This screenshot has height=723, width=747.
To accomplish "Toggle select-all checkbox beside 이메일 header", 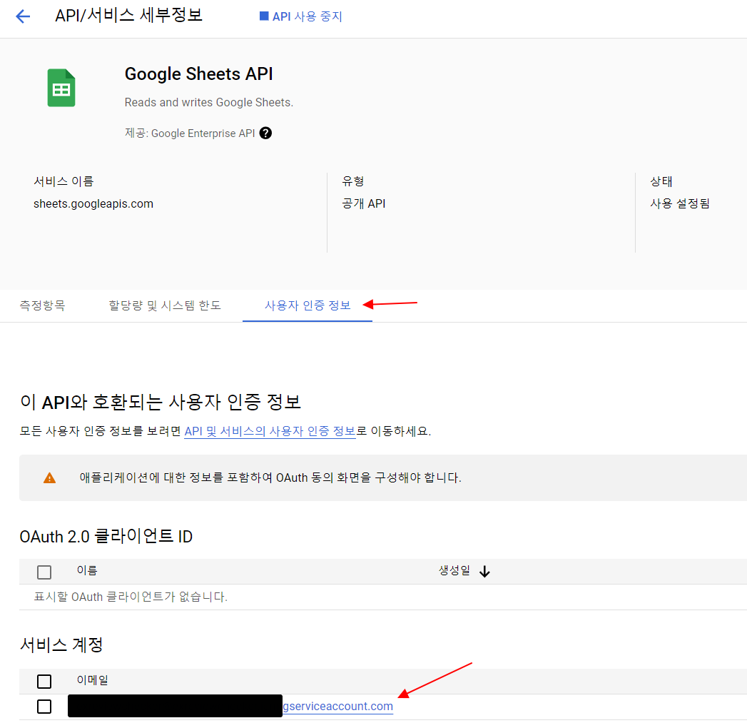I will 44,681.
